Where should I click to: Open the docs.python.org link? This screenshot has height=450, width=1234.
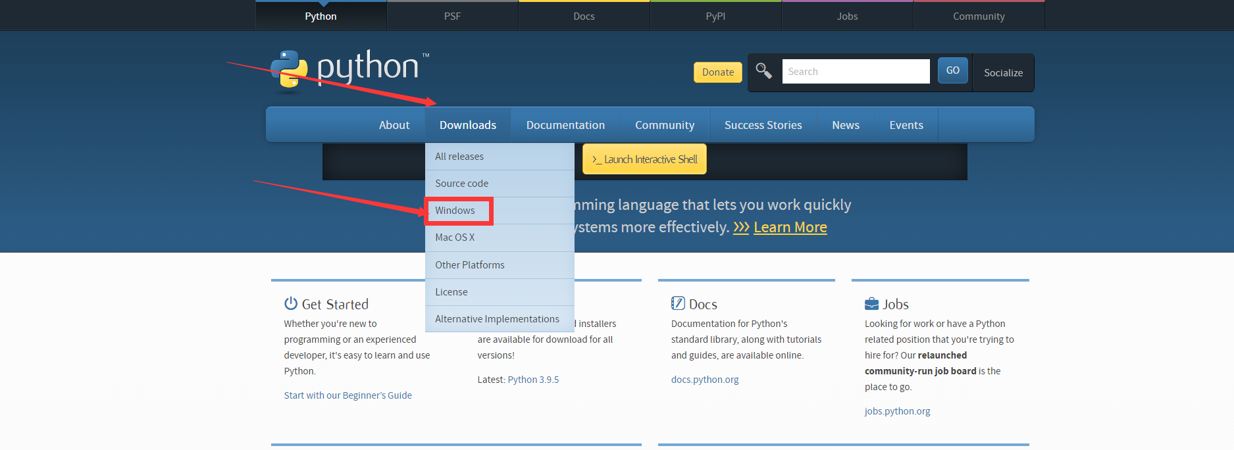(x=705, y=380)
